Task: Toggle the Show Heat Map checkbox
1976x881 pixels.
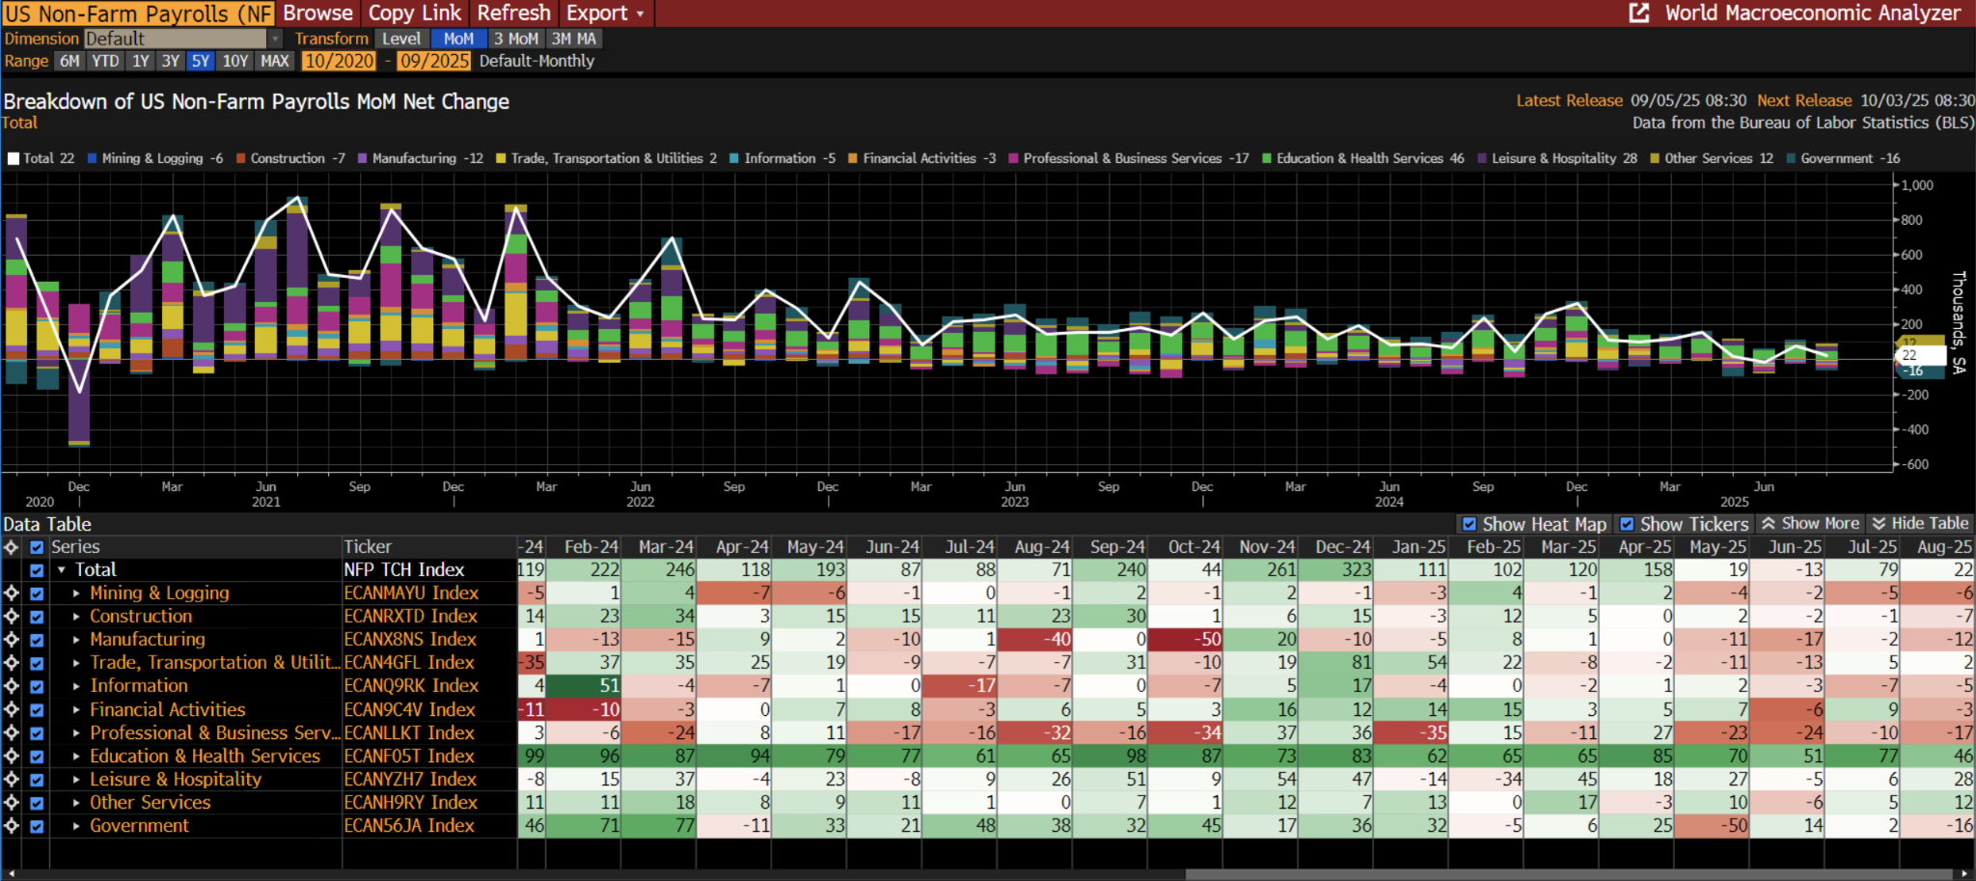Action: 1469,524
